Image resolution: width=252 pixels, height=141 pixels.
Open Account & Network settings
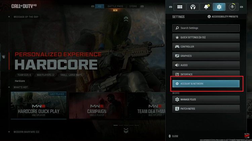coord(206,84)
